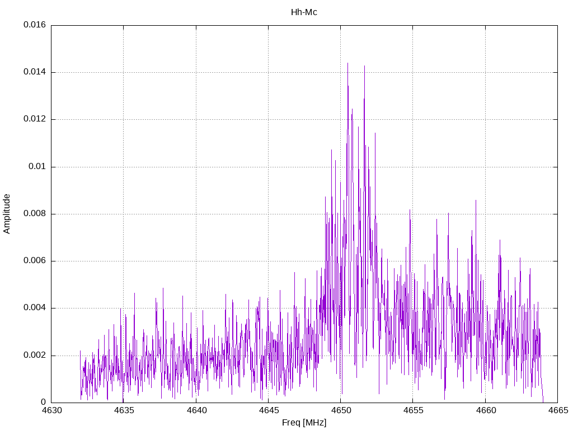Click the 0.004 y-axis tick label
This screenshot has width=573, height=430.
point(35,308)
